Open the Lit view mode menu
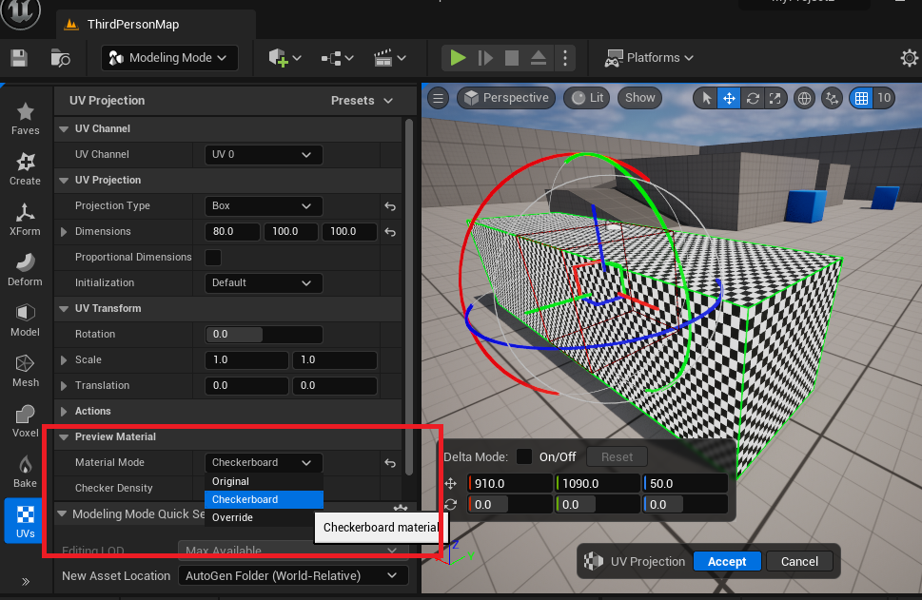 [x=587, y=98]
